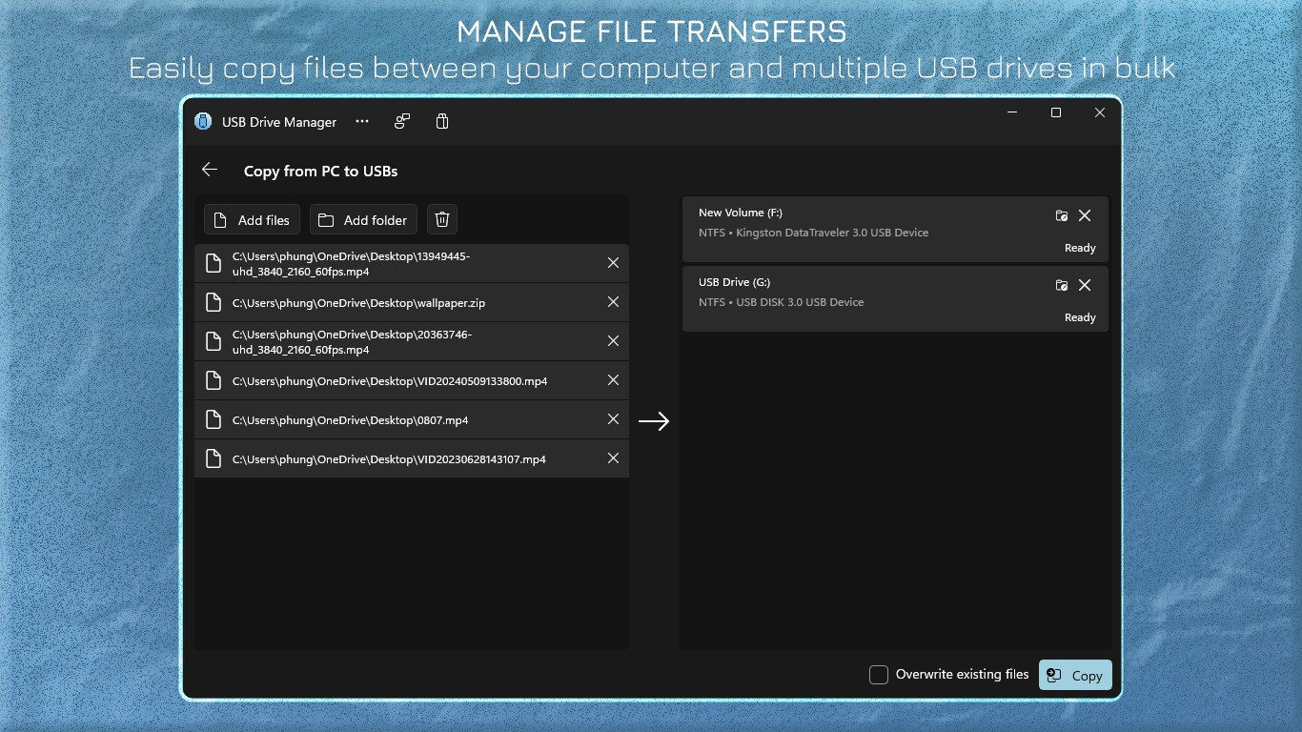Choose destination folder for New Volume (F:)
This screenshot has height=732, width=1302.
coord(1062,215)
